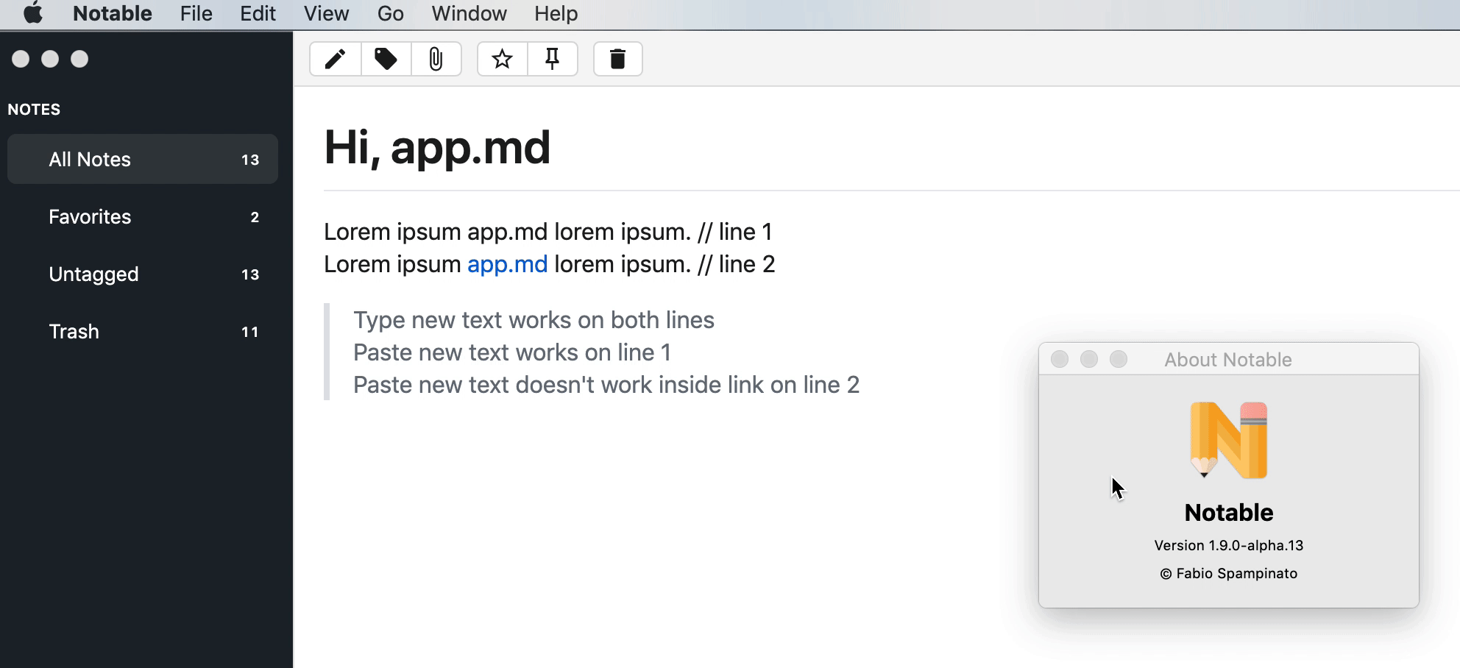Open the Help menu
The width and height of the screenshot is (1460, 668).
pyautogui.click(x=555, y=13)
